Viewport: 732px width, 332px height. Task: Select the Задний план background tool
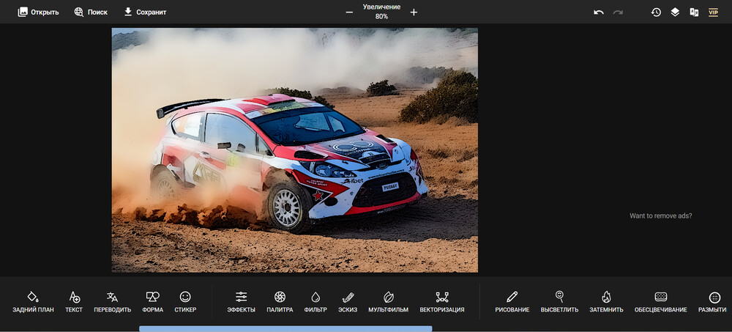[x=33, y=302]
